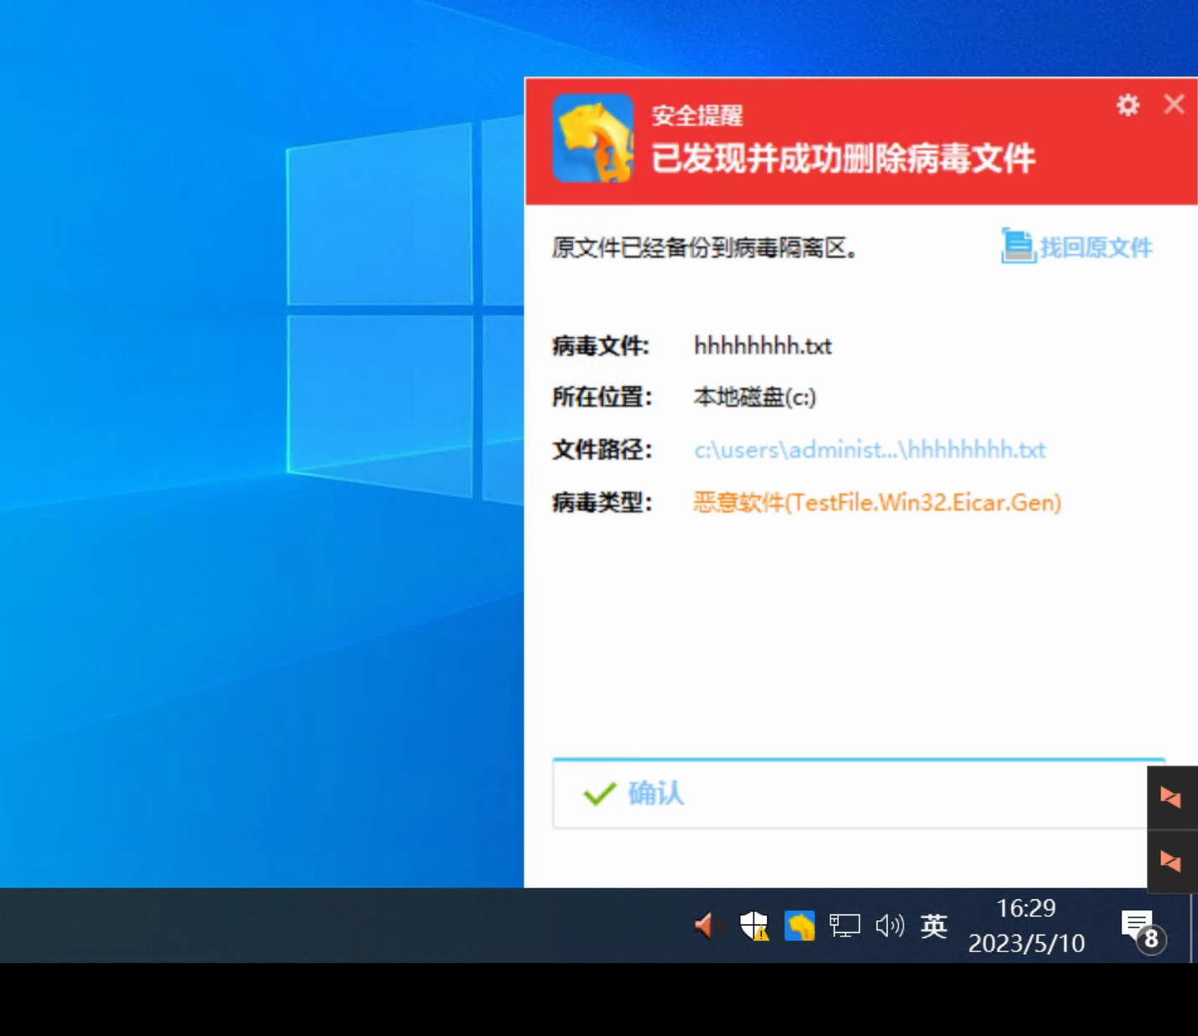Click the orange speaker tray icon

click(x=706, y=925)
